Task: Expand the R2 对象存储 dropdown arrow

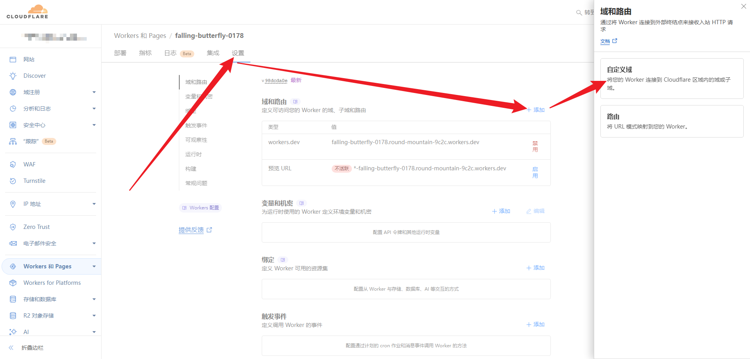Action: coord(94,316)
